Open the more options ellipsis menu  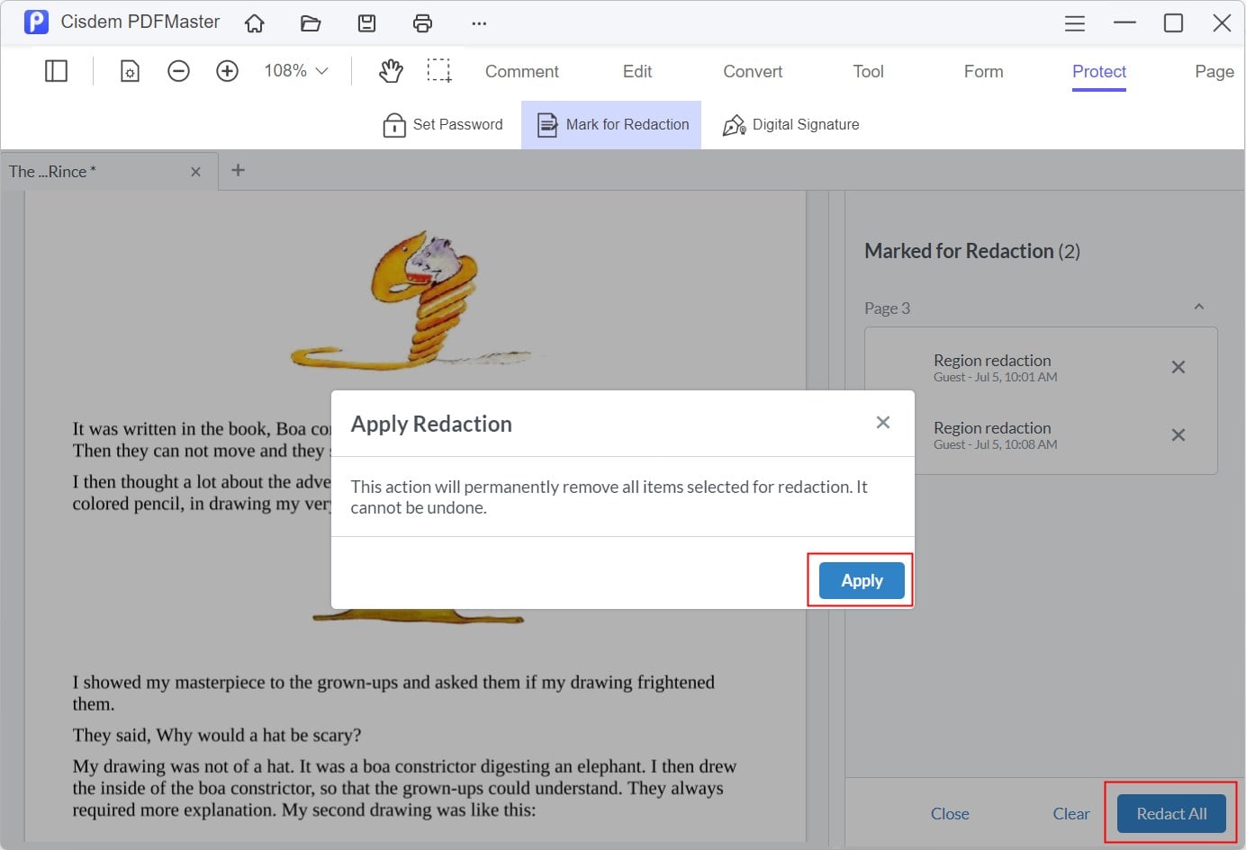click(x=479, y=23)
